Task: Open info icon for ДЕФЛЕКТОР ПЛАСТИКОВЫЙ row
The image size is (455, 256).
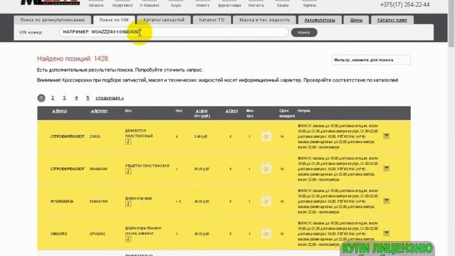Action: coord(128,142)
